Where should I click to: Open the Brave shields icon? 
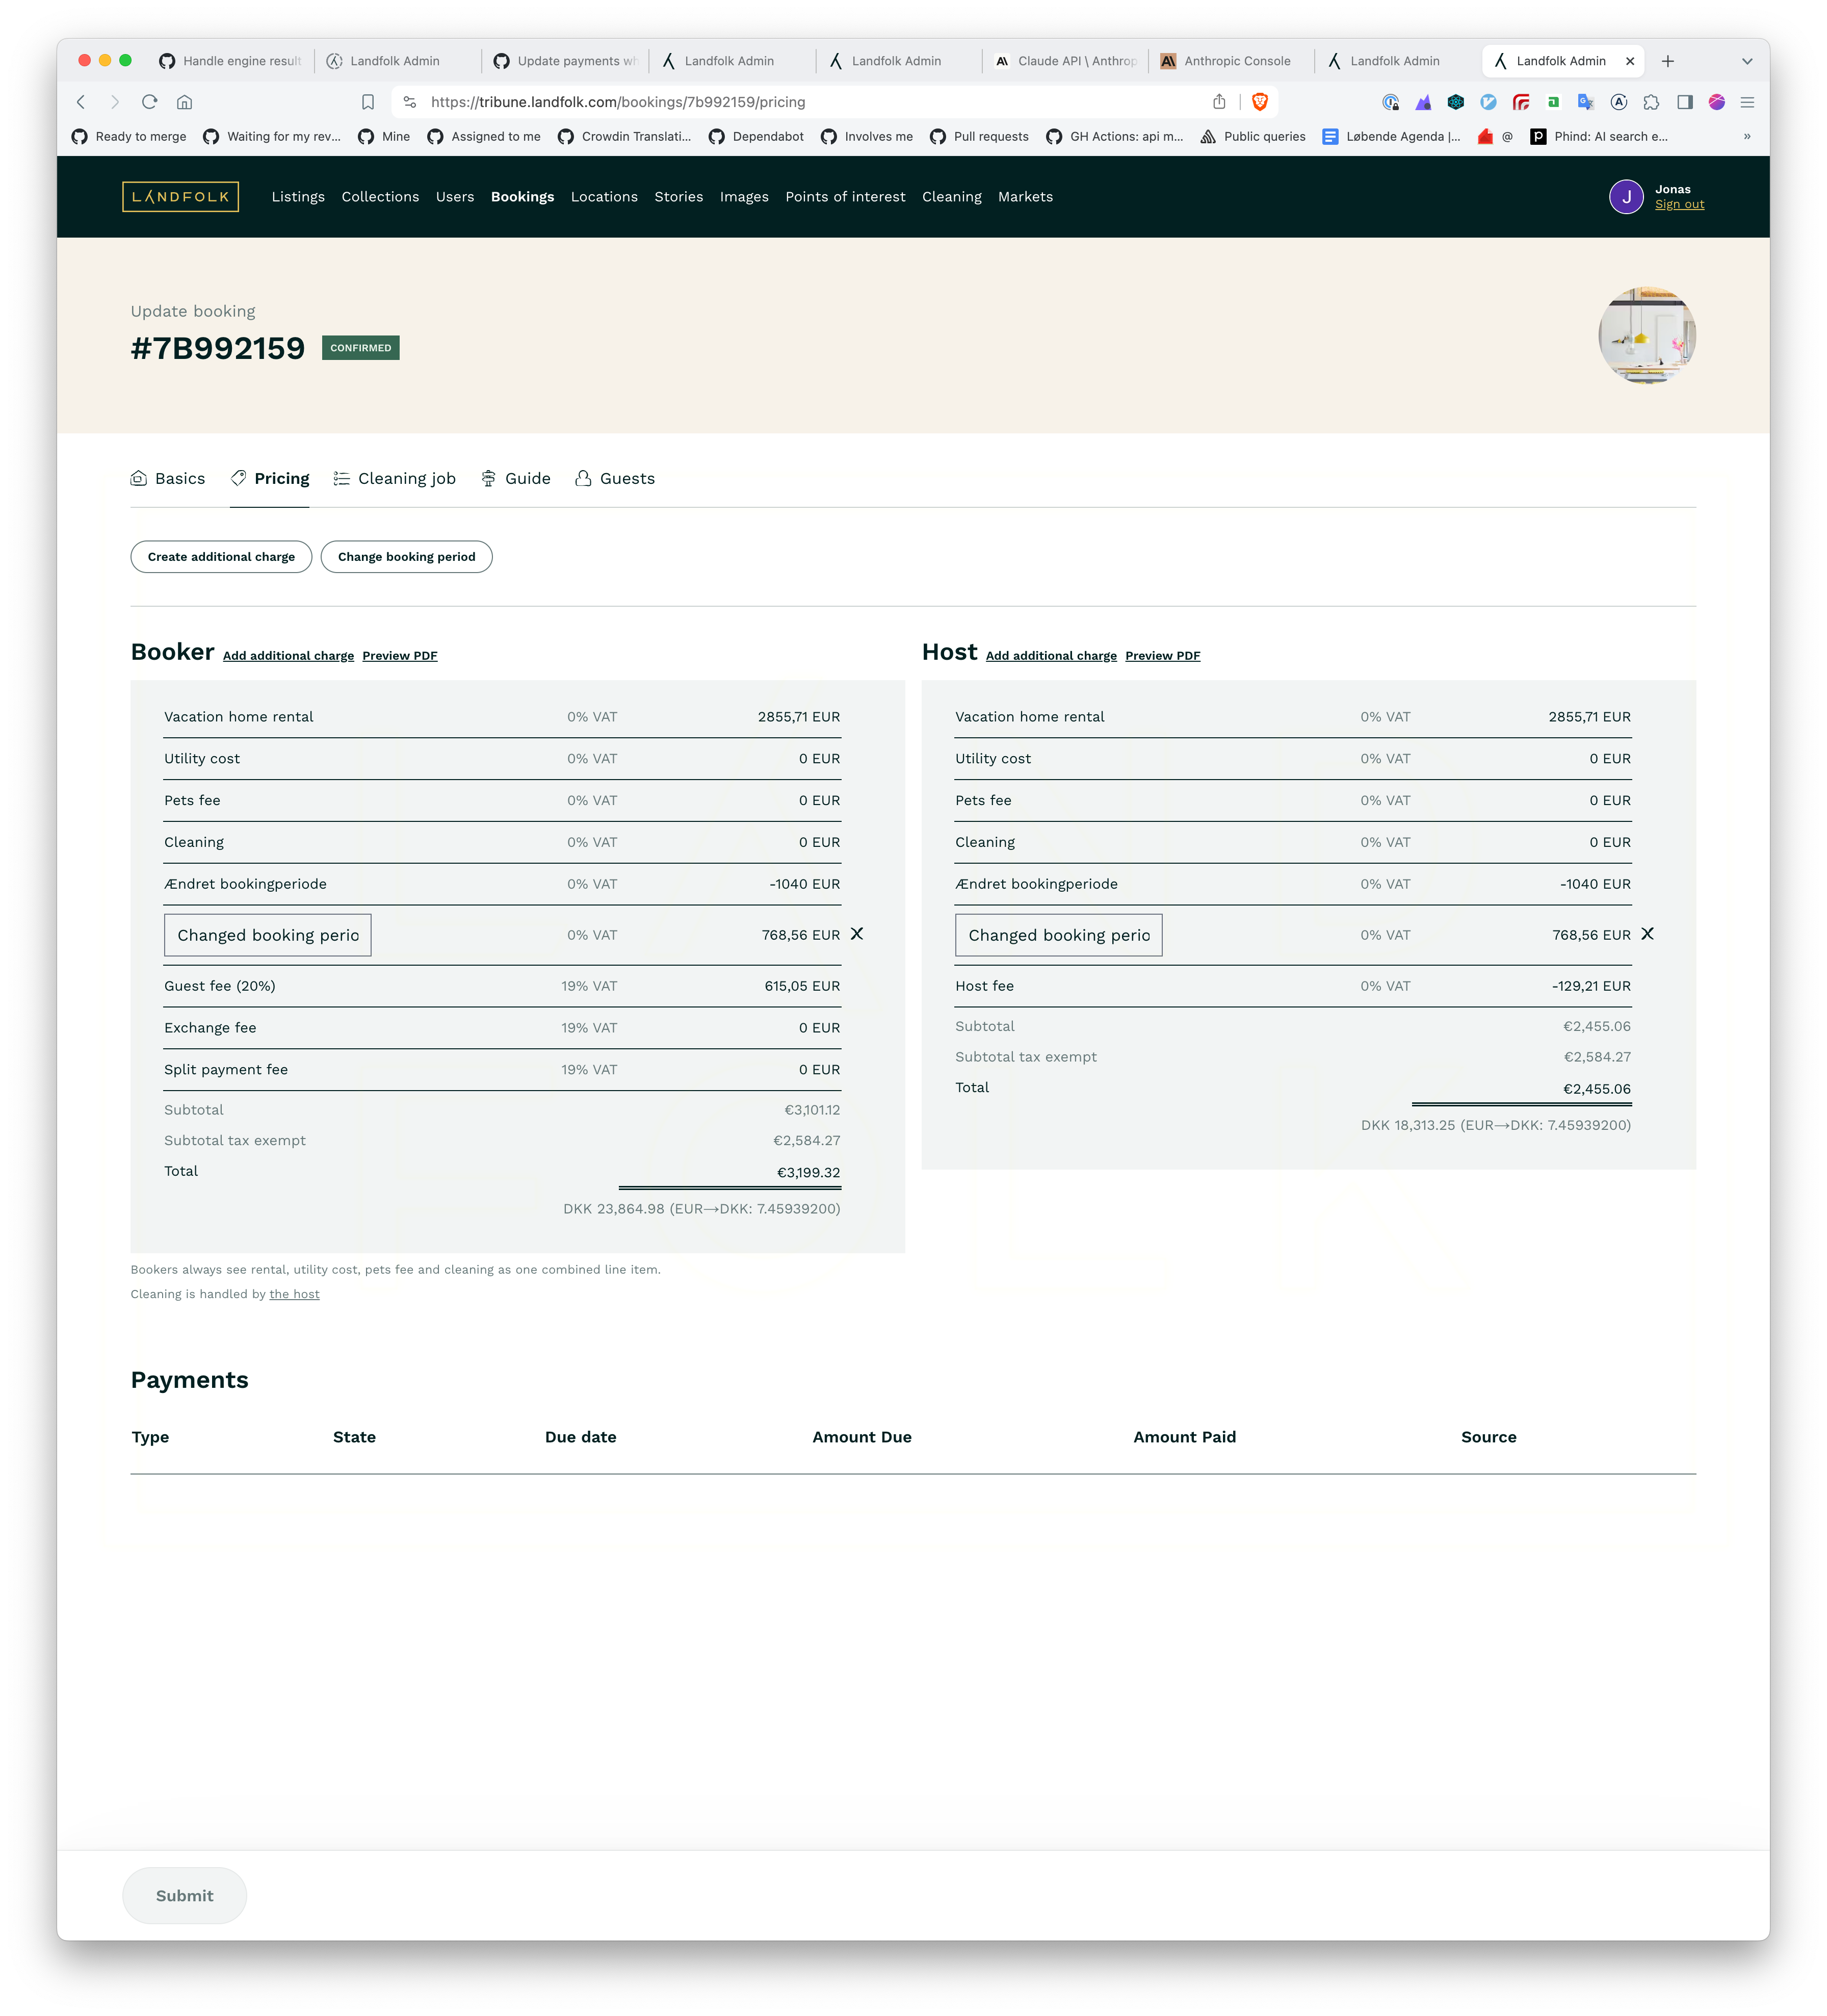(x=1260, y=102)
